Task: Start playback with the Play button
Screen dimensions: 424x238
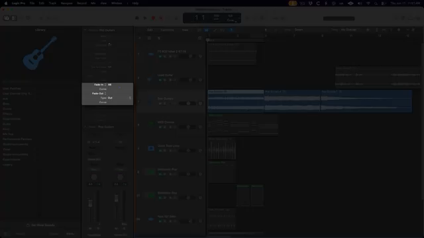Action: point(145,18)
